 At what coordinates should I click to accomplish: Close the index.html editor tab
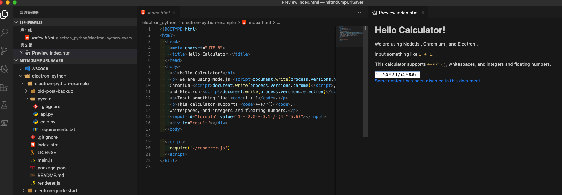coord(174,13)
